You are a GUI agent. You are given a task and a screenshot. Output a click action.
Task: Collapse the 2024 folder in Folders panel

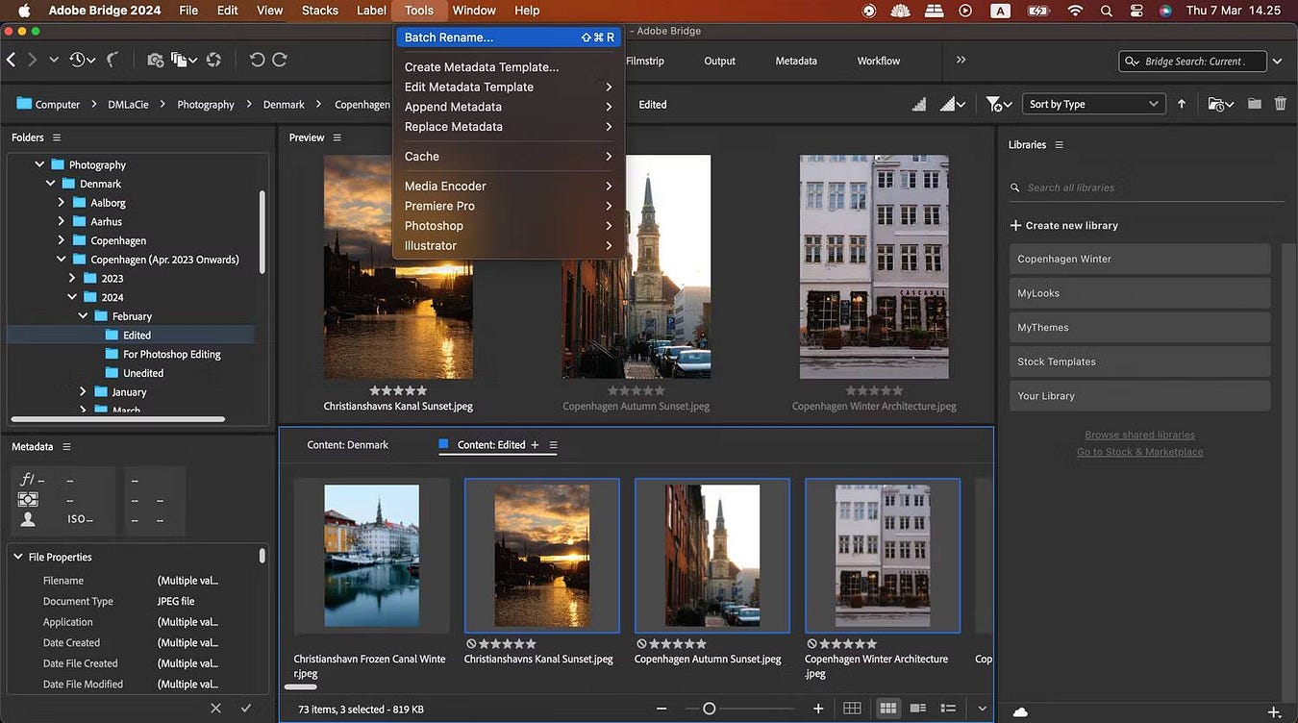click(x=71, y=297)
